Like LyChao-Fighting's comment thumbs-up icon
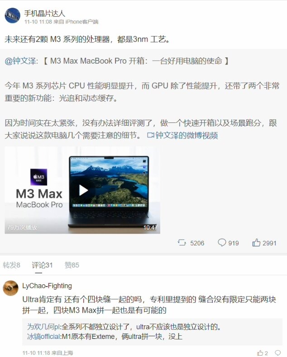287x357 pixels. (260, 353)
